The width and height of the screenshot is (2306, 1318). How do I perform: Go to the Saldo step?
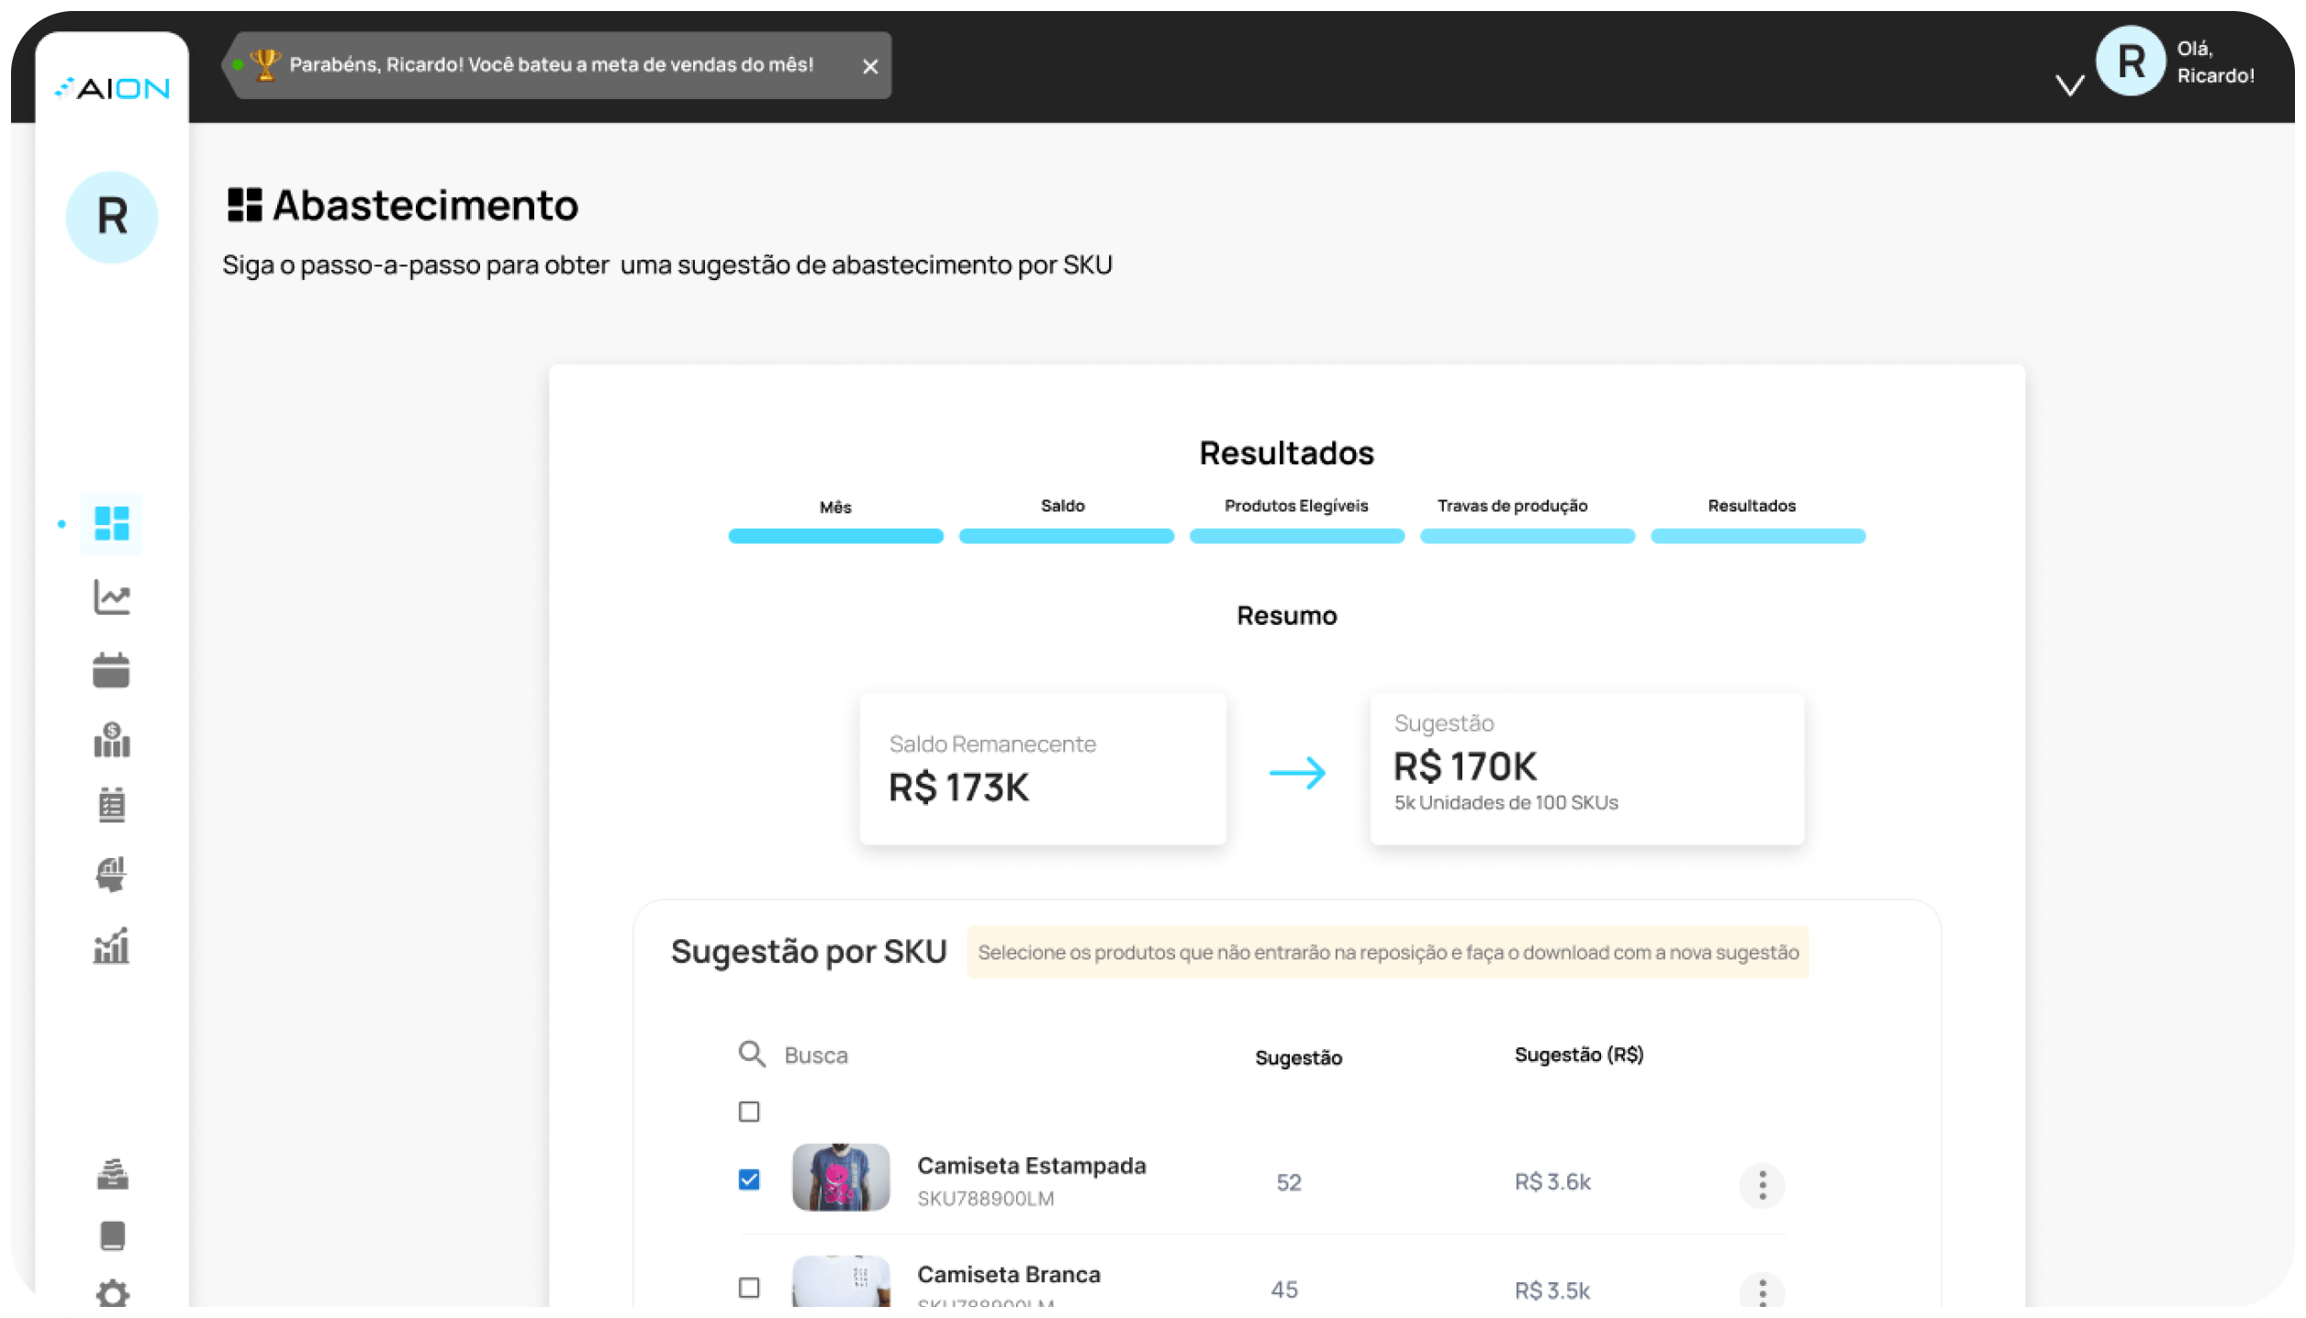1065,507
